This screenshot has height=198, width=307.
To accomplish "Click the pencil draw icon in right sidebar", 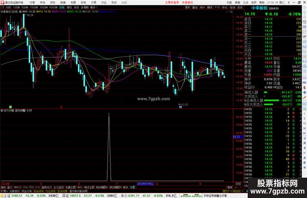I will (305, 97).
